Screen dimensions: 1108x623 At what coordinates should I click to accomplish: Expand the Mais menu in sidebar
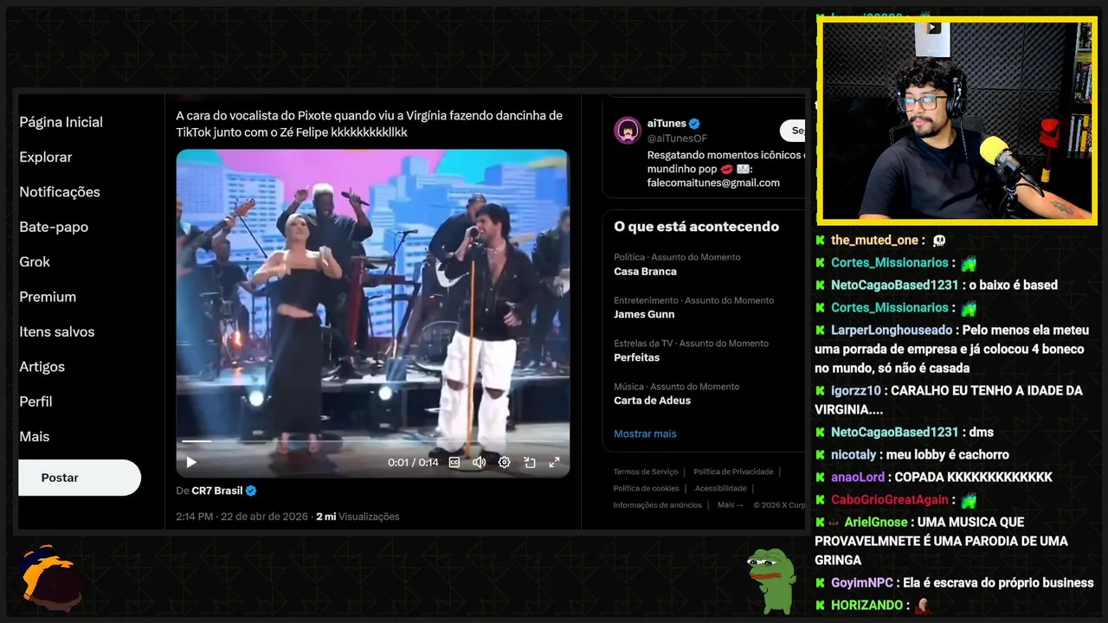(x=35, y=437)
